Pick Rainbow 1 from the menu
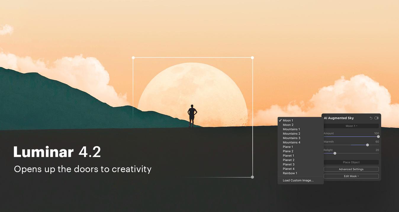Image resolution: width=399 pixels, height=212 pixels. click(x=290, y=173)
